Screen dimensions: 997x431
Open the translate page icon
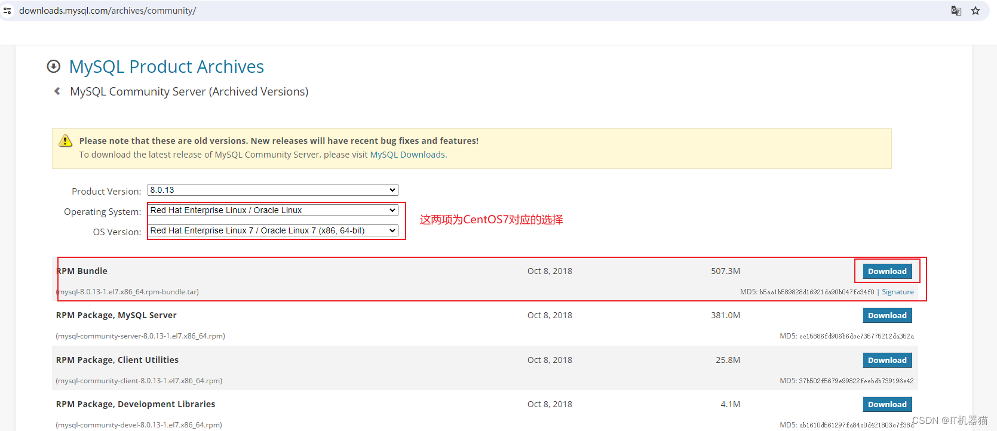click(956, 11)
